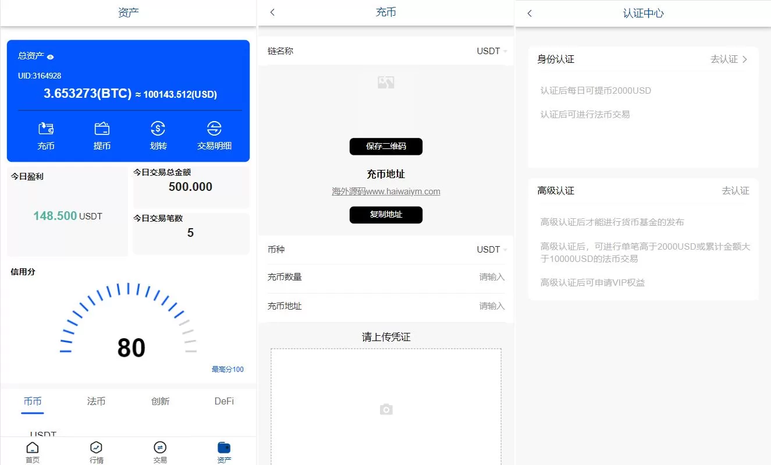Click the 信用分 label
The image size is (771, 465).
pos(23,272)
